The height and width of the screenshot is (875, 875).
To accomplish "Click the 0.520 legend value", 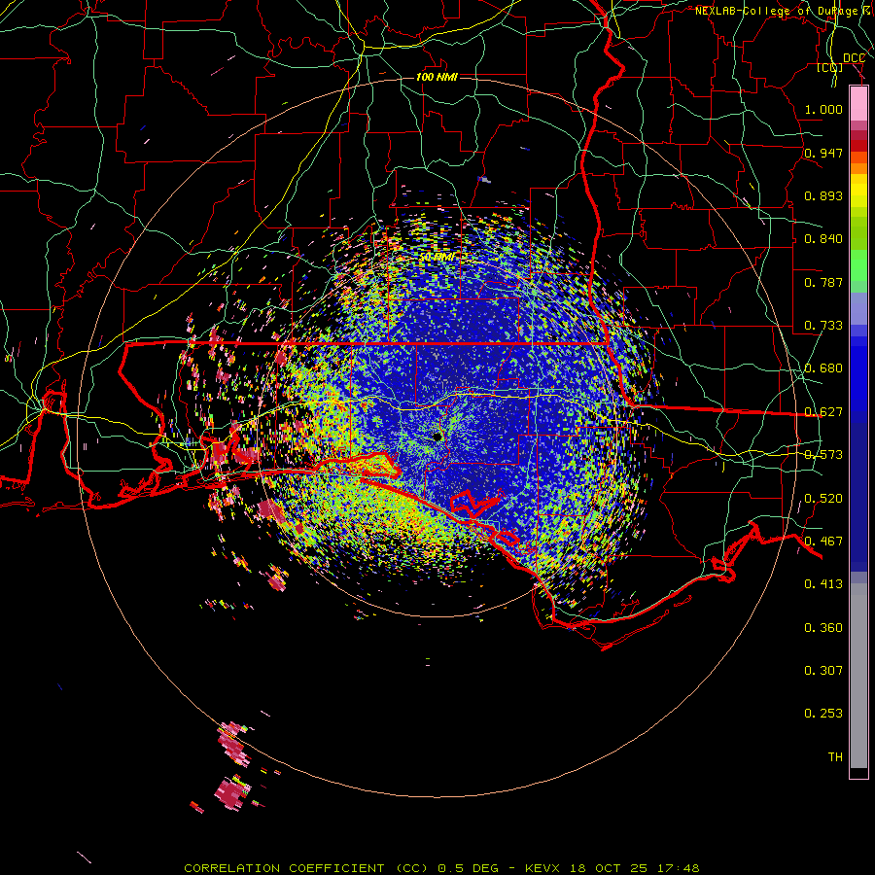I will (823, 499).
